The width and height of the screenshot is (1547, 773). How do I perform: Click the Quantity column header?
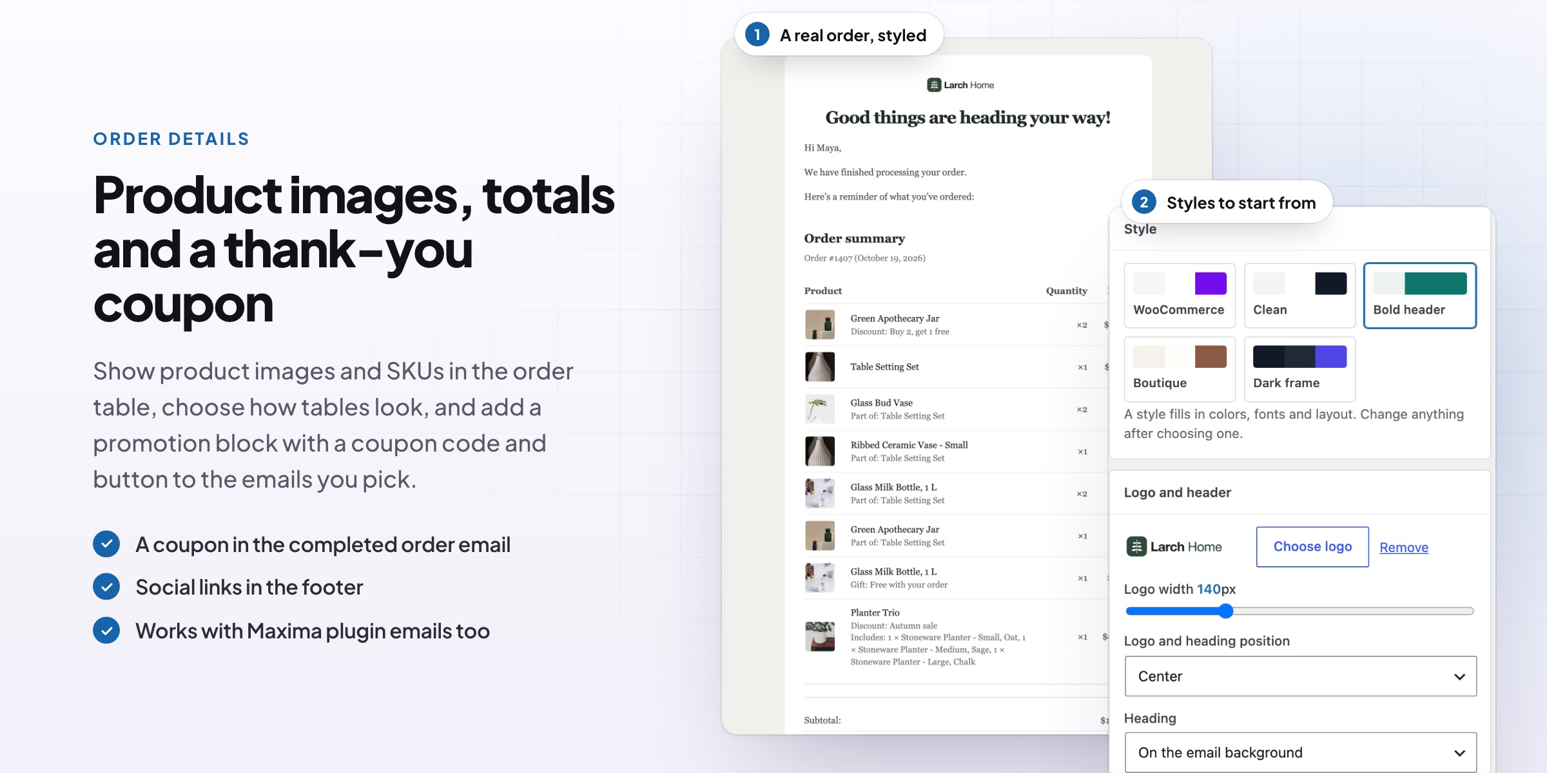click(x=1066, y=291)
